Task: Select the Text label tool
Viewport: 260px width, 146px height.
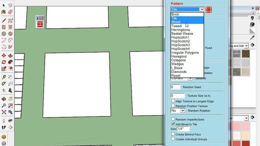Action: pos(11,84)
